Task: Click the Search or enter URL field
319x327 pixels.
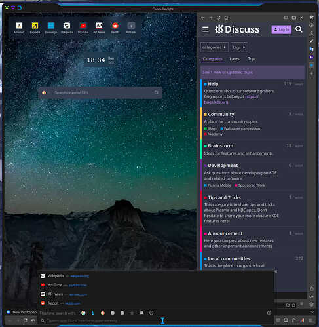Action: 100,92
